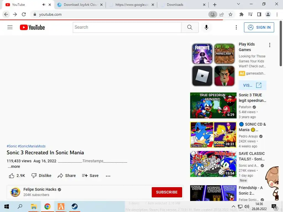
Task: Open Windows Start menu
Action: [x=7, y=206]
